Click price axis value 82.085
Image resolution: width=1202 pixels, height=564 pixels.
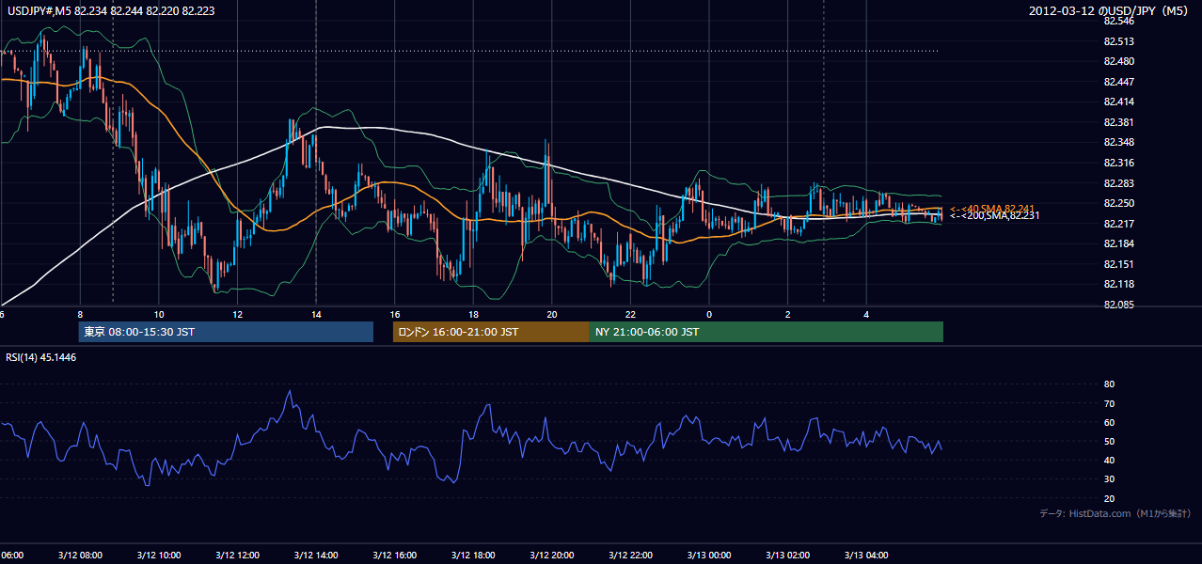coord(1118,305)
